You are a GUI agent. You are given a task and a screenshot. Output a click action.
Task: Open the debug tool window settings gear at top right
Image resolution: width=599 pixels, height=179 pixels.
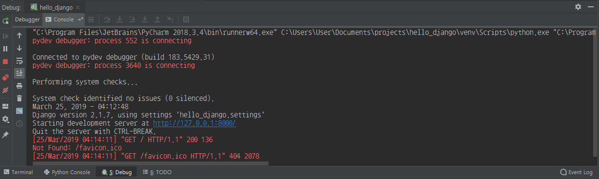pos(578,7)
